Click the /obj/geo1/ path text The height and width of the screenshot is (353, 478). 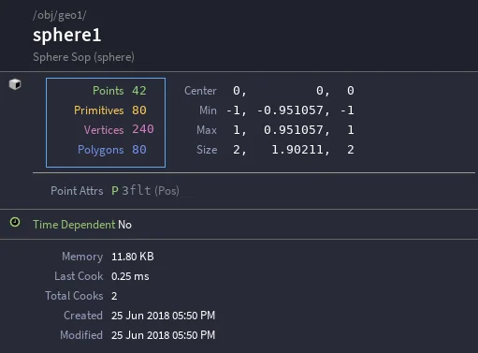point(60,15)
